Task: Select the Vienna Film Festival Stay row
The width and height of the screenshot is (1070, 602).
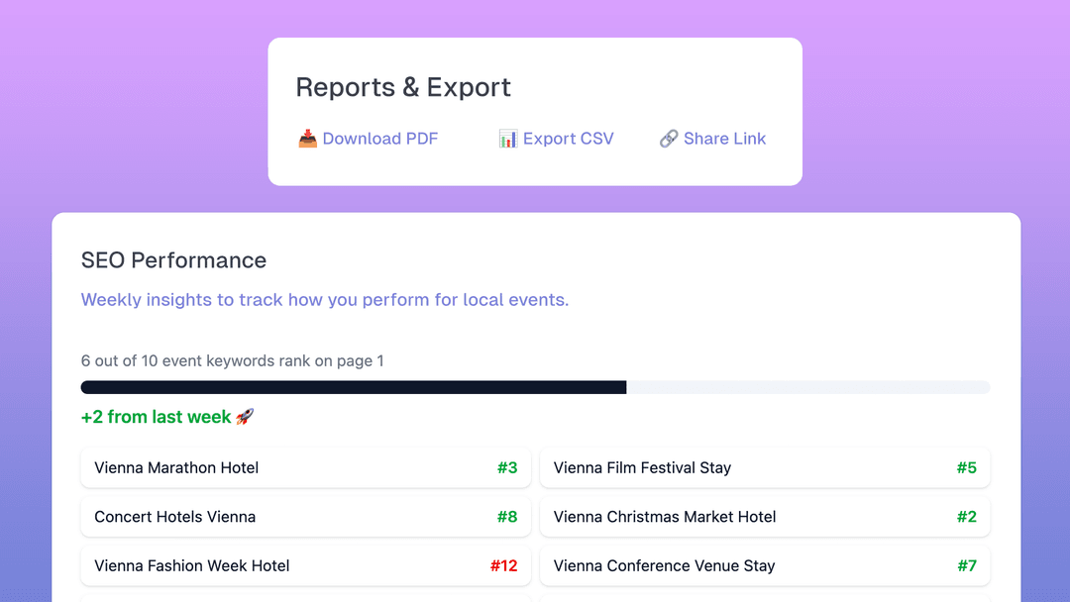Action: 694,467
